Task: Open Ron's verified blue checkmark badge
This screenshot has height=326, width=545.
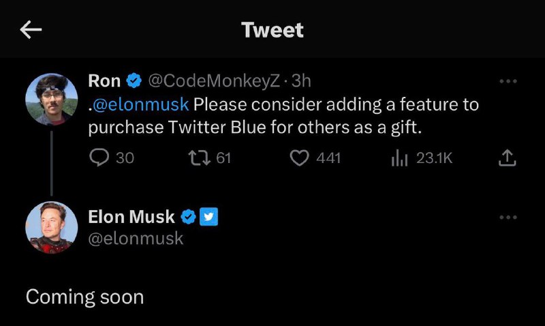Action: tap(134, 81)
